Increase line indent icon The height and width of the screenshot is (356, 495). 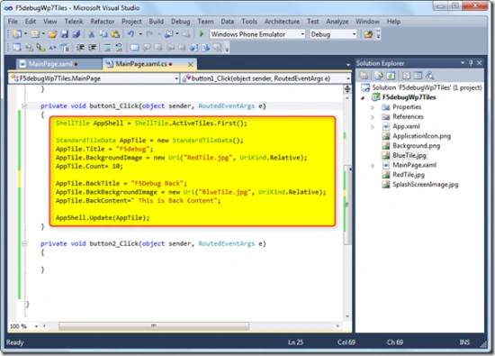(x=92, y=48)
